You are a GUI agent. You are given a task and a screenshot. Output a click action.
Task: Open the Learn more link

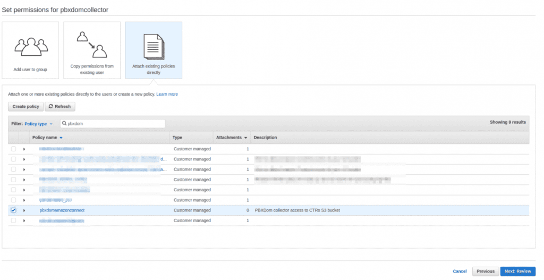pos(167,94)
